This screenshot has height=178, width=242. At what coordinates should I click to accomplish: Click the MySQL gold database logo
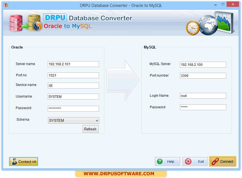[35, 23]
